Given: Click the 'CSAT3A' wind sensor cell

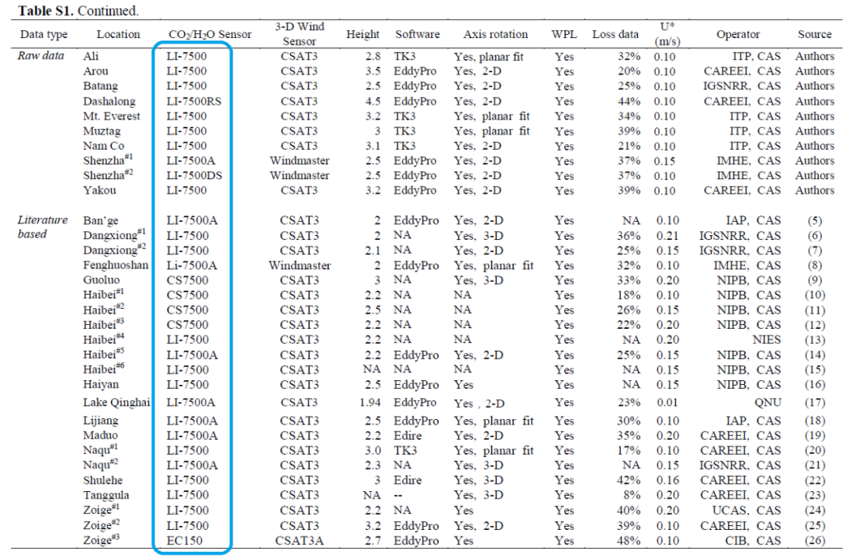Looking at the screenshot, I should tap(299, 541).
